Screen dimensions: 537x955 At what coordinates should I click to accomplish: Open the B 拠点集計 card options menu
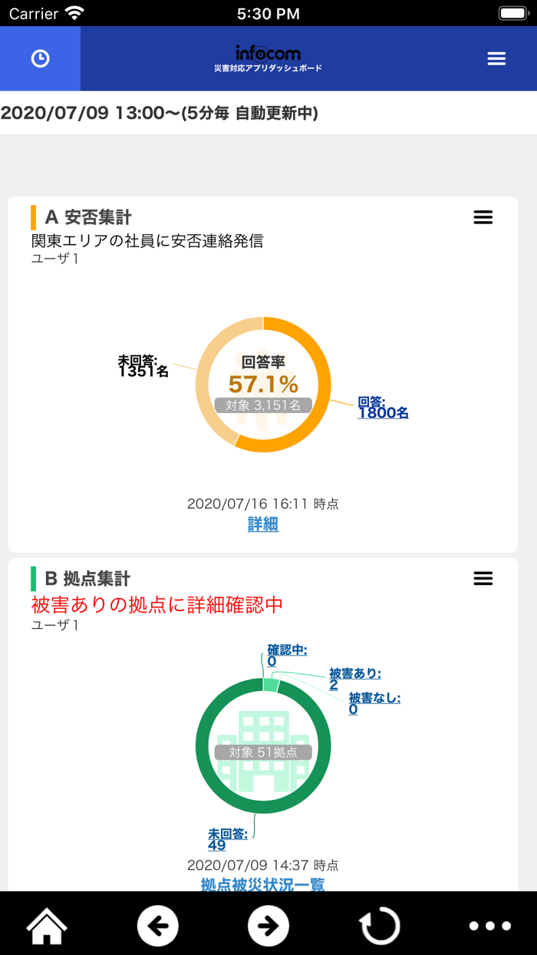coord(483,579)
